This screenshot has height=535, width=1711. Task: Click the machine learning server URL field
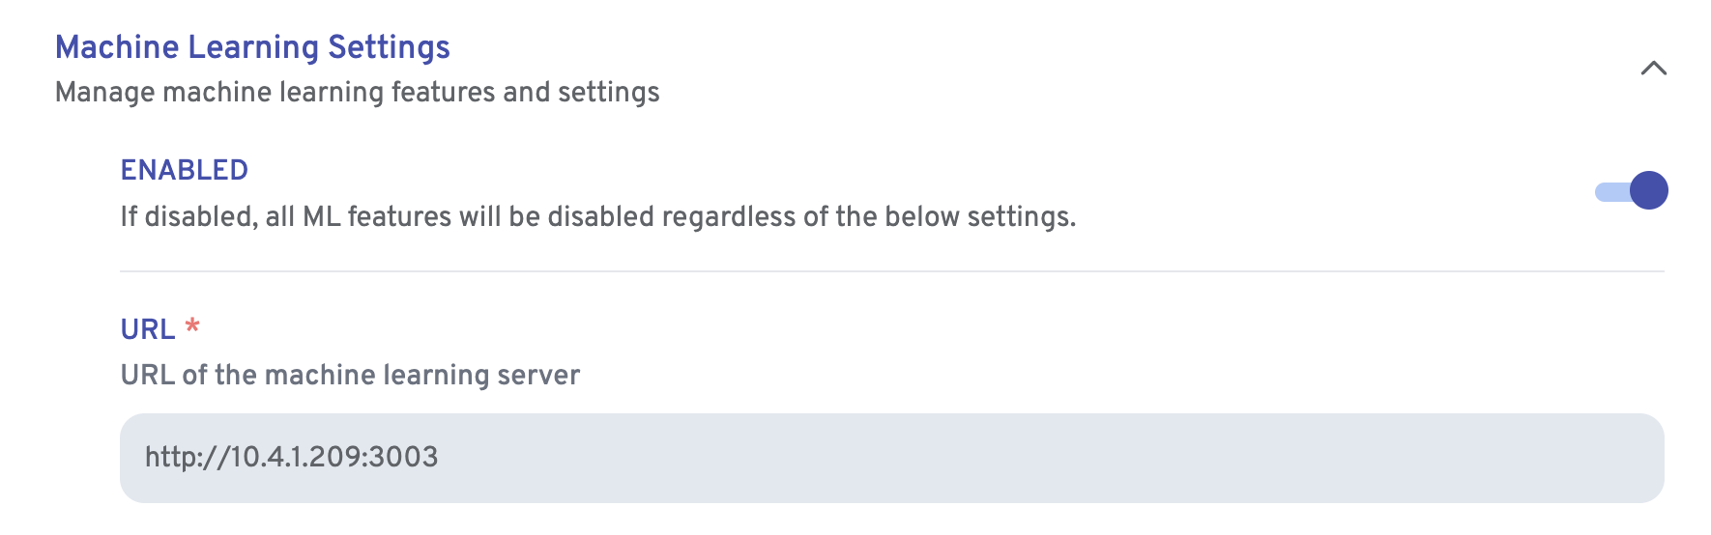coord(890,458)
